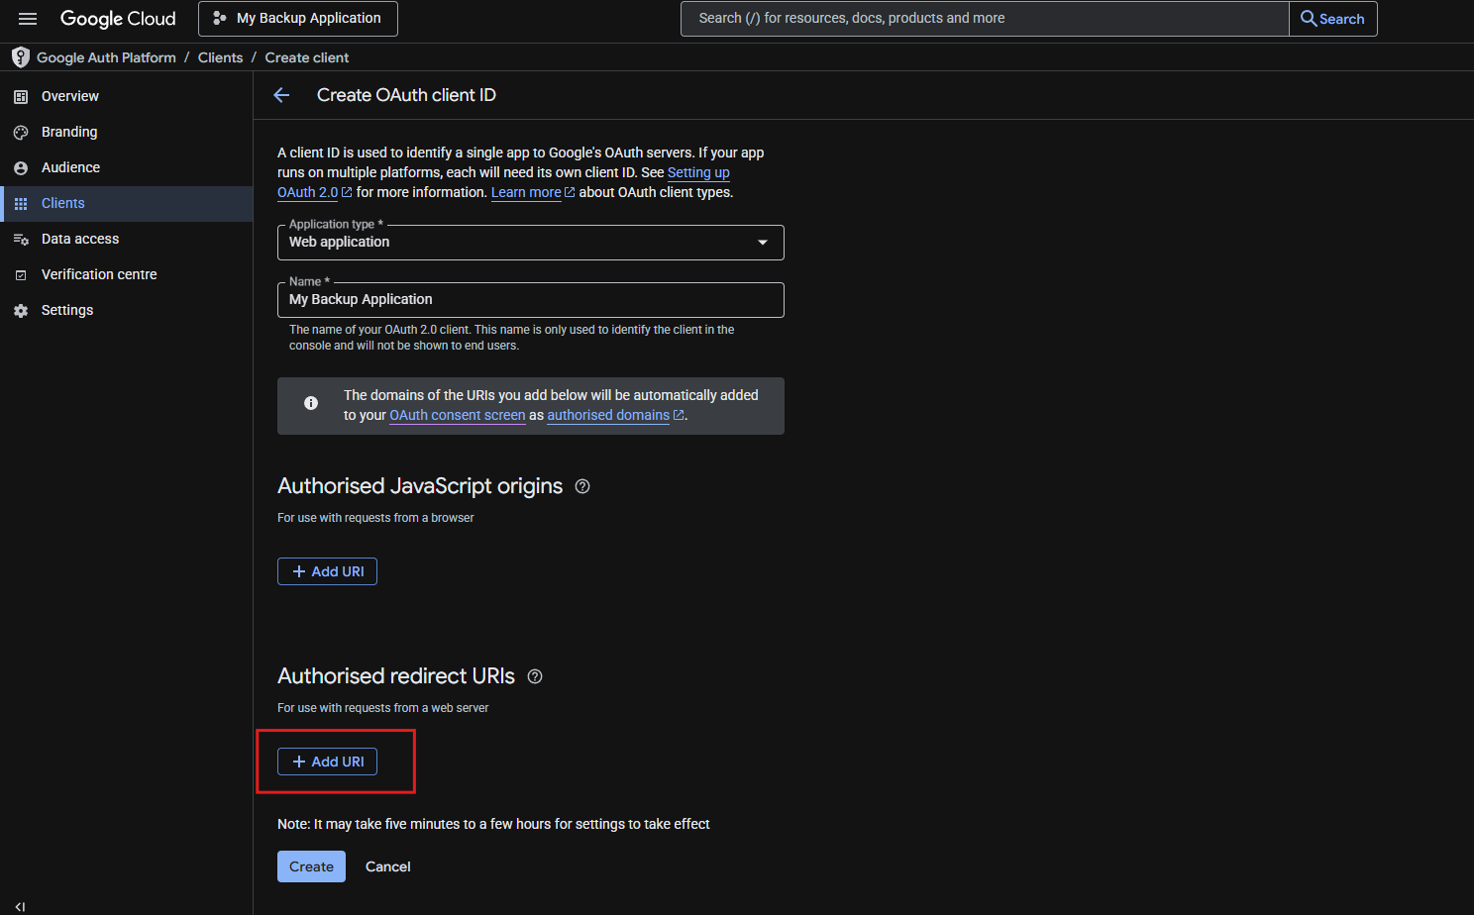Click the Search button in top bar
Viewport: 1474px width, 915px height.
point(1333,19)
